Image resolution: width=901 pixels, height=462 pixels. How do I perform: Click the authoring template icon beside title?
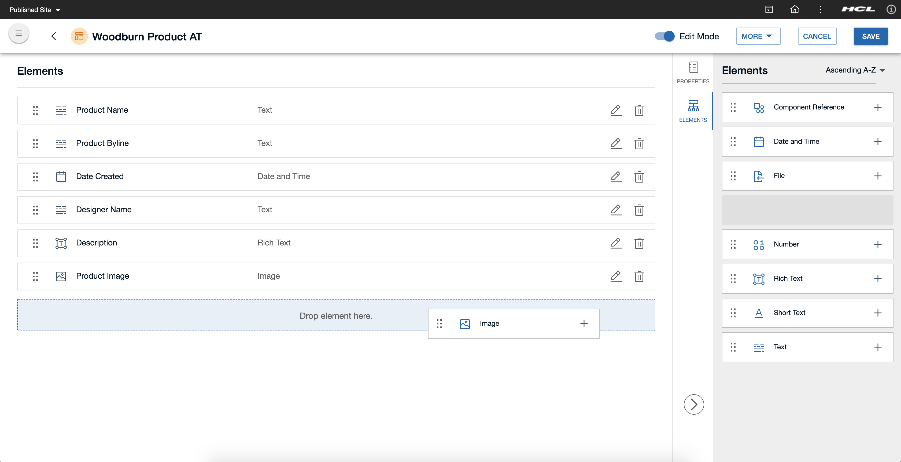tap(79, 36)
